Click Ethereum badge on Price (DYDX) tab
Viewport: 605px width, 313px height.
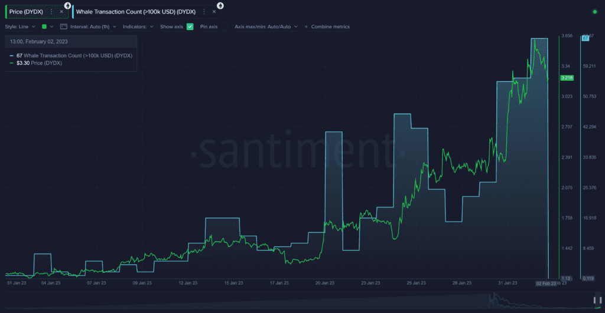pos(67,5)
